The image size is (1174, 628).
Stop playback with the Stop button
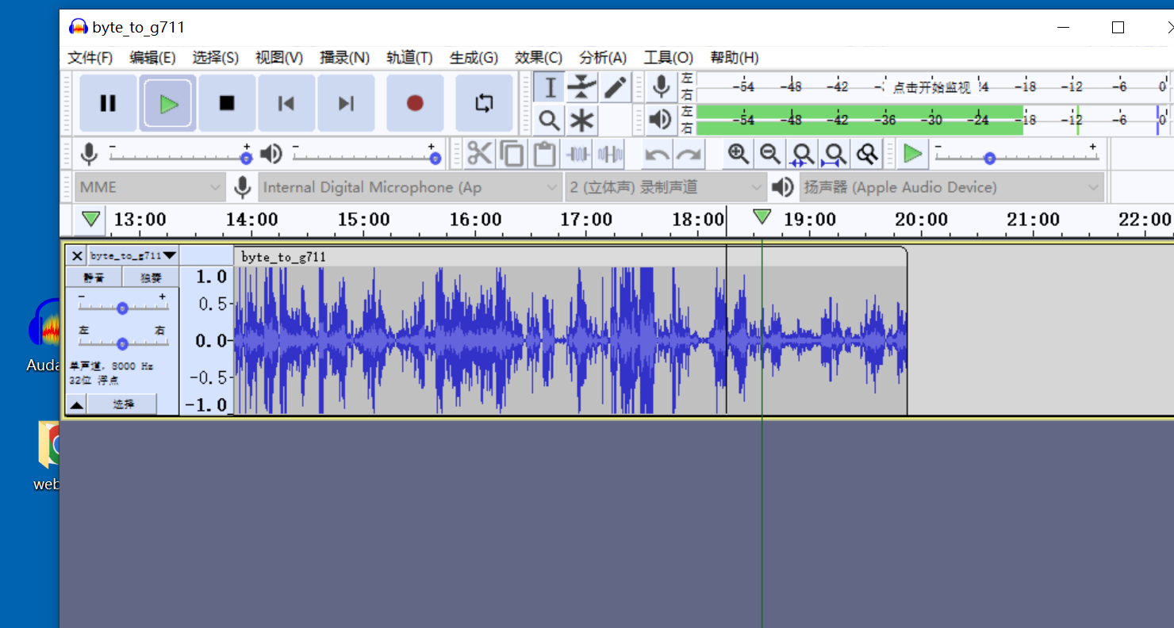click(x=227, y=103)
